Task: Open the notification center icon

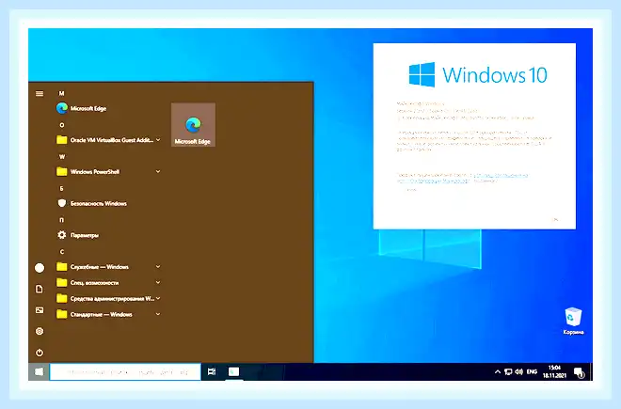Action: (579, 372)
